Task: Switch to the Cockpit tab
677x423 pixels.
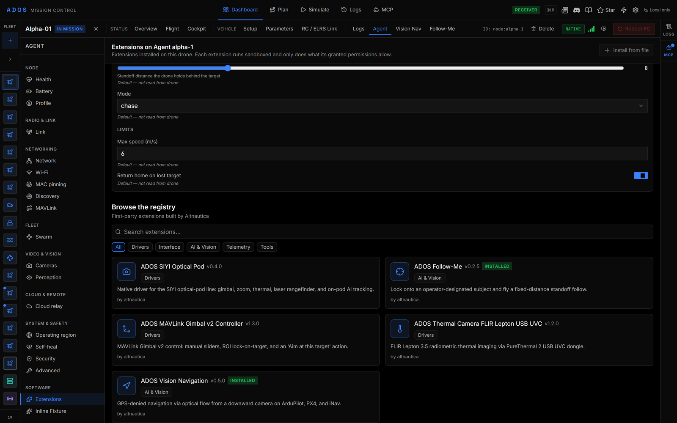Action: pyautogui.click(x=196, y=29)
